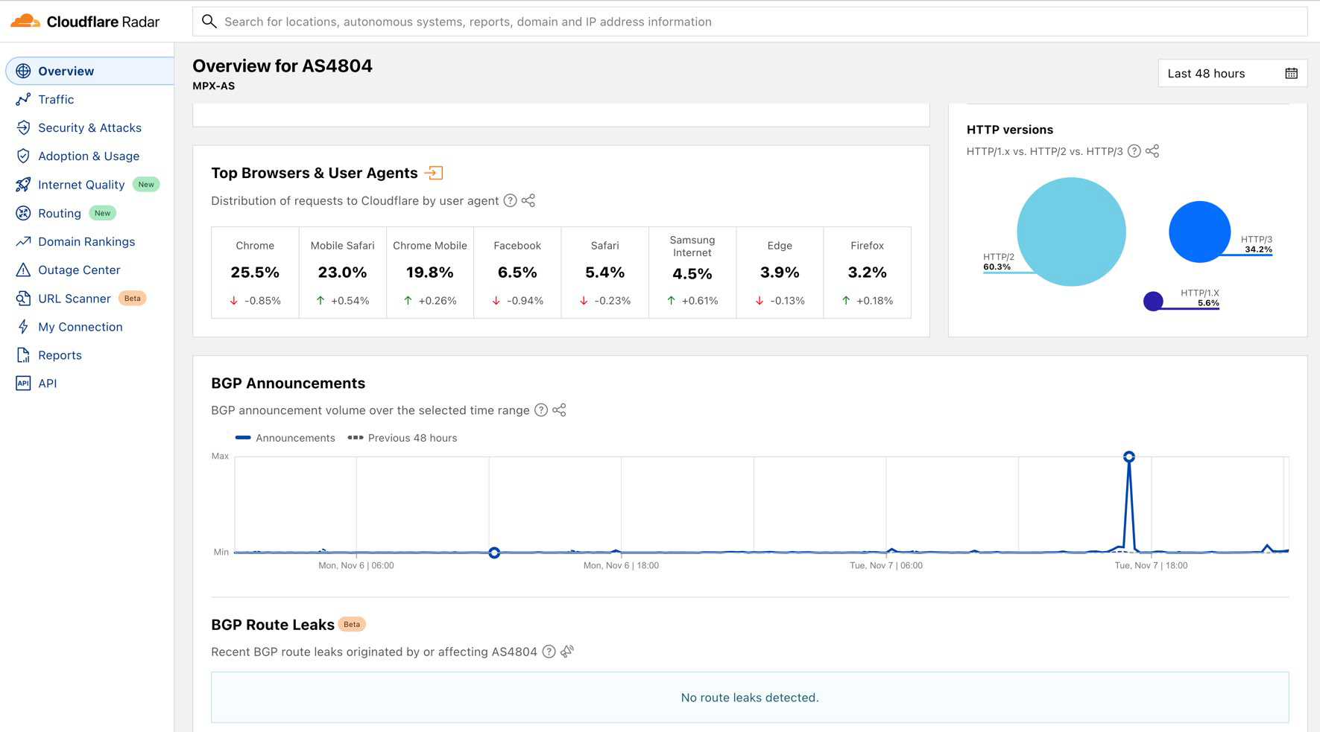Click the calendar icon in date range selector
The width and height of the screenshot is (1320, 732).
tap(1292, 73)
